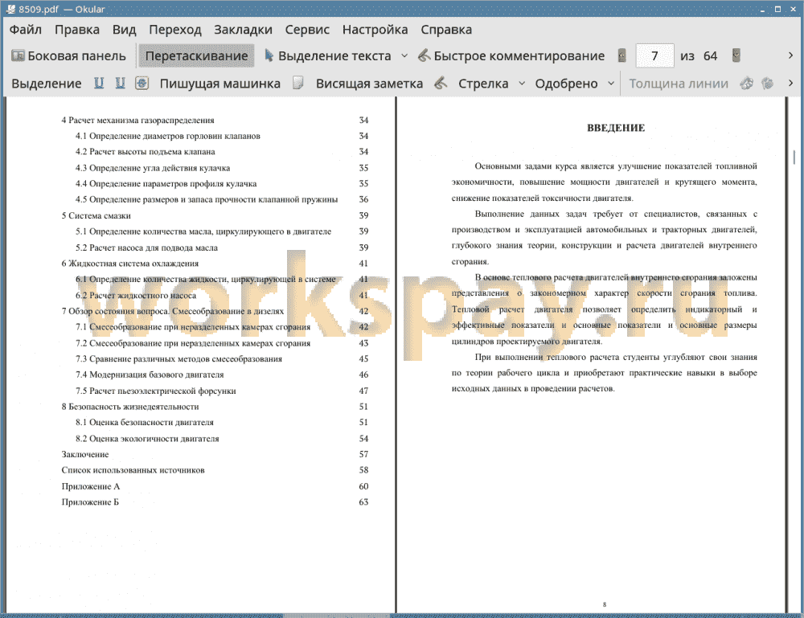The height and width of the screenshot is (618, 804).
Task: Click contents line '6 Жидкостная система охлаждения'
Action: click(x=129, y=264)
